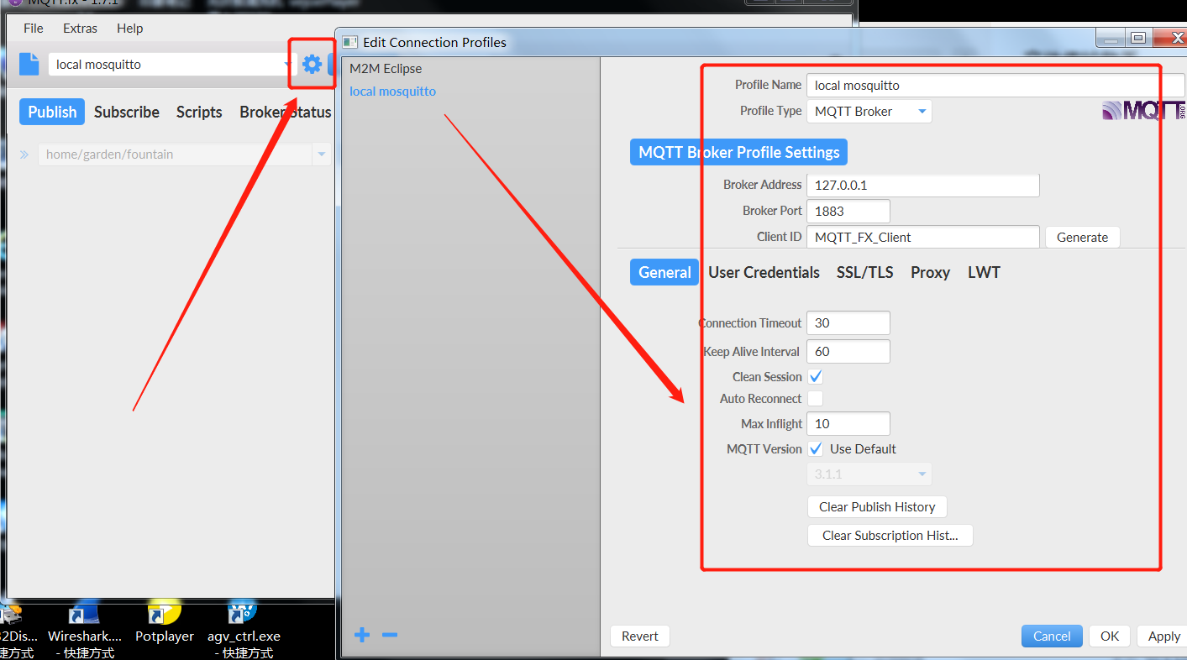Click Clear Publish History button
This screenshot has height=660, width=1187.
(x=877, y=506)
